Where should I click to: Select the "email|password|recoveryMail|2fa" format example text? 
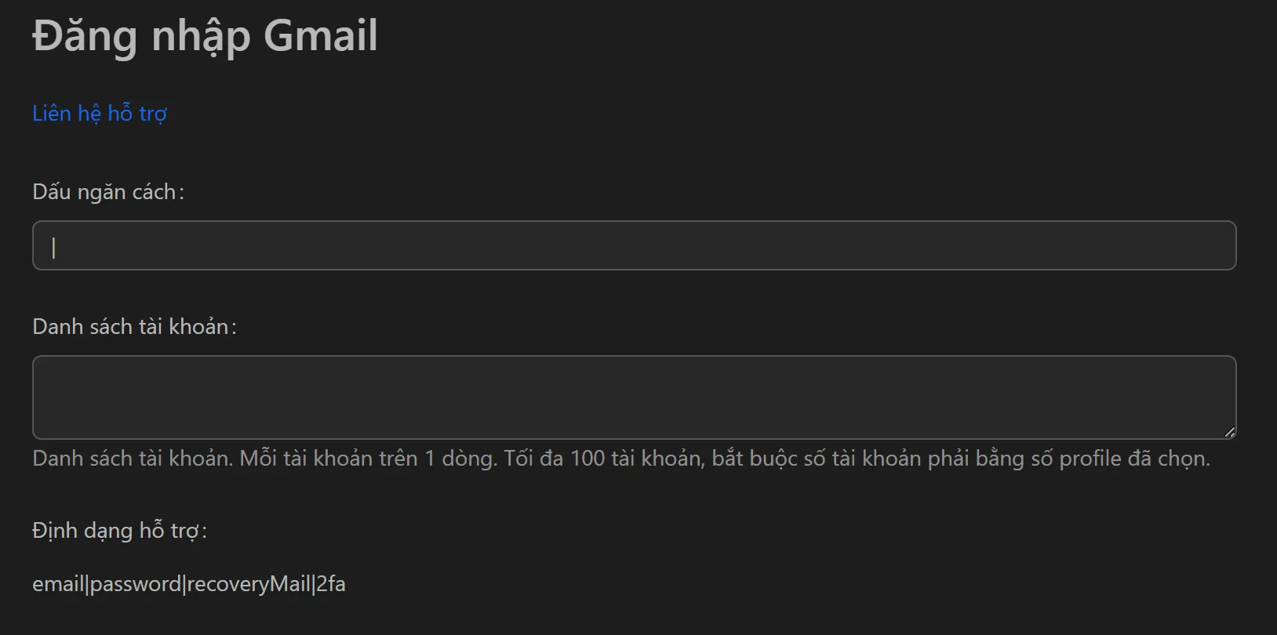tap(190, 583)
